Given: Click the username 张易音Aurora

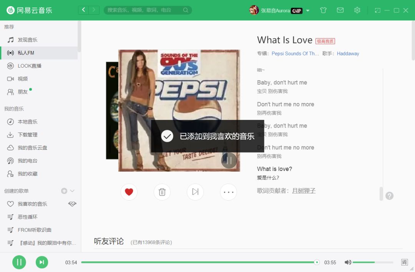Looking at the screenshot, I should click(x=275, y=11).
